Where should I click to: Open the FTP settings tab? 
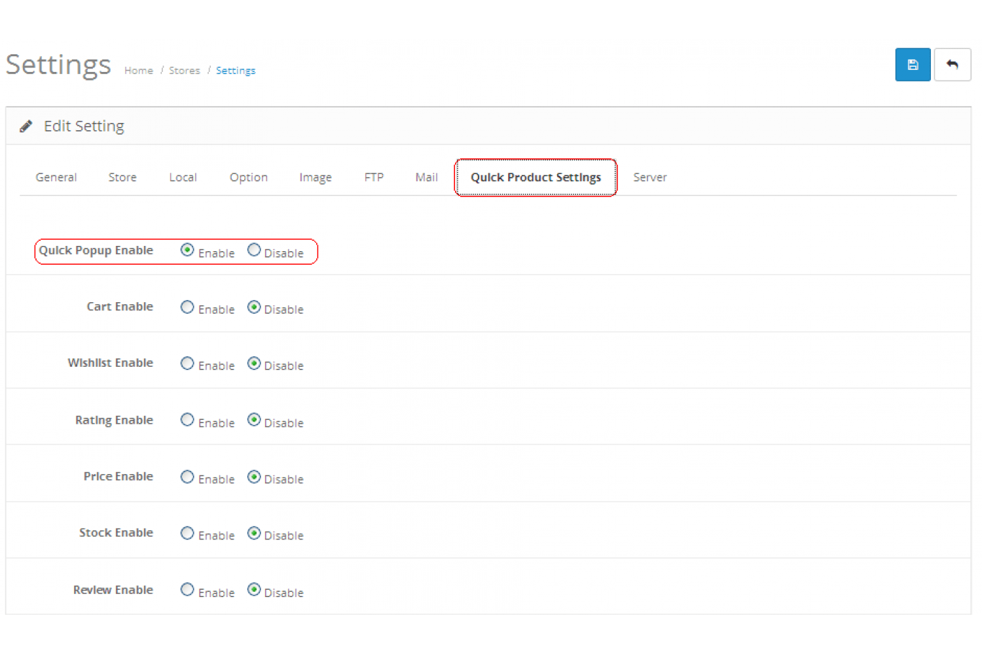[x=373, y=177]
